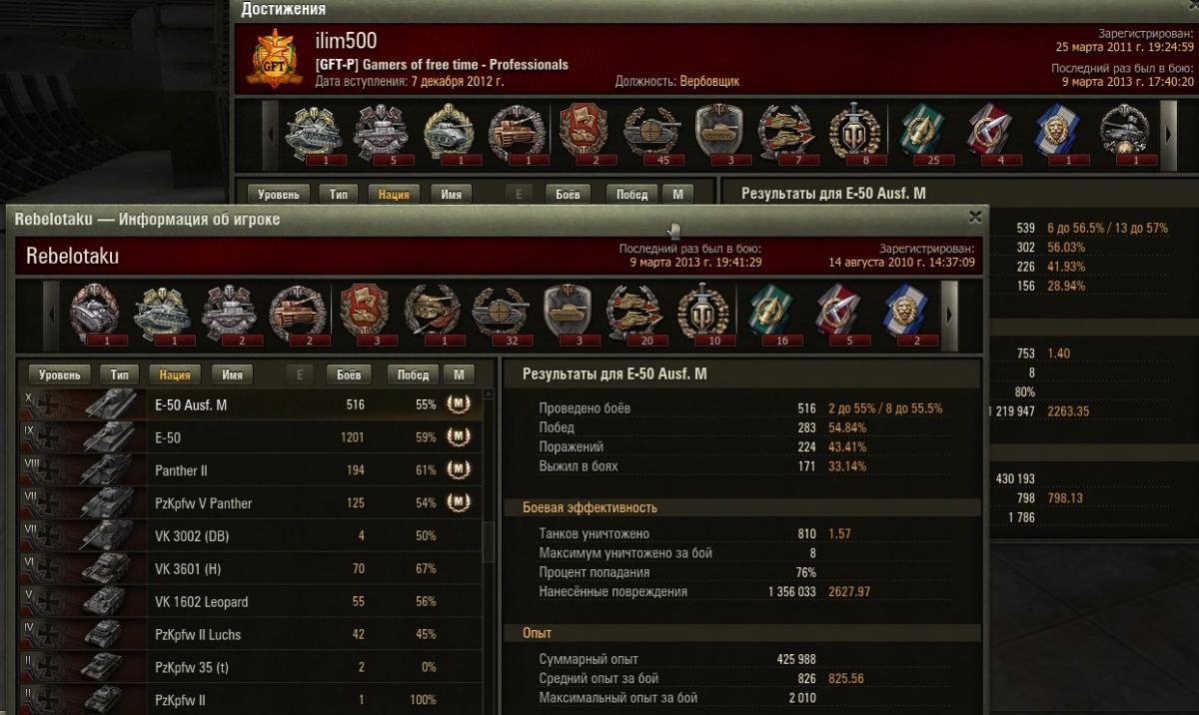1199x715 pixels.
Task: Select ilim500's medal with count 45
Action: click(652, 135)
